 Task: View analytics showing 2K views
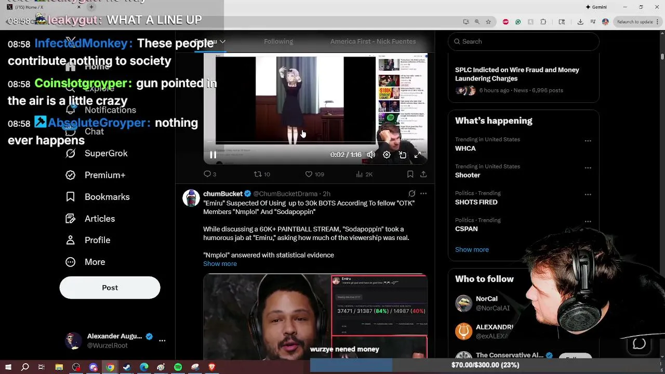364,174
